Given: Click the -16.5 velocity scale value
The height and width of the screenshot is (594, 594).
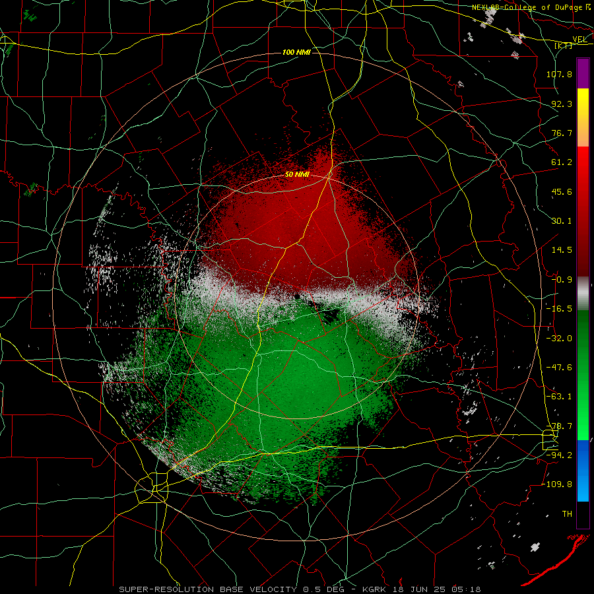Looking at the screenshot, I should (x=559, y=309).
